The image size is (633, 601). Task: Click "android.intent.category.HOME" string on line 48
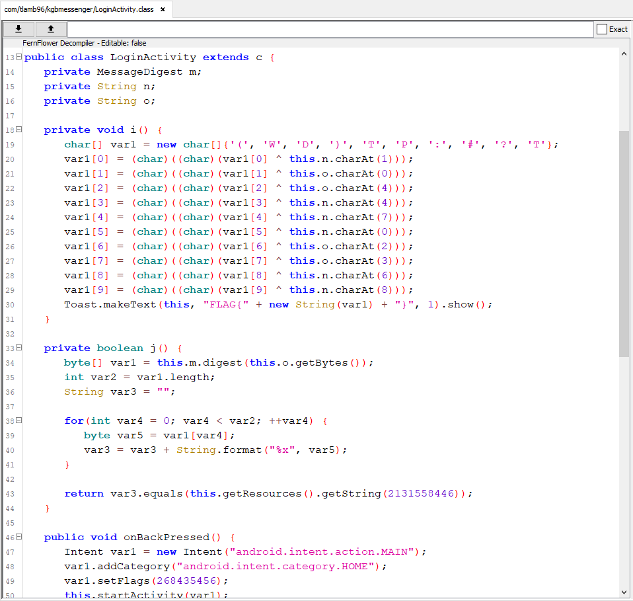click(x=278, y=566)
